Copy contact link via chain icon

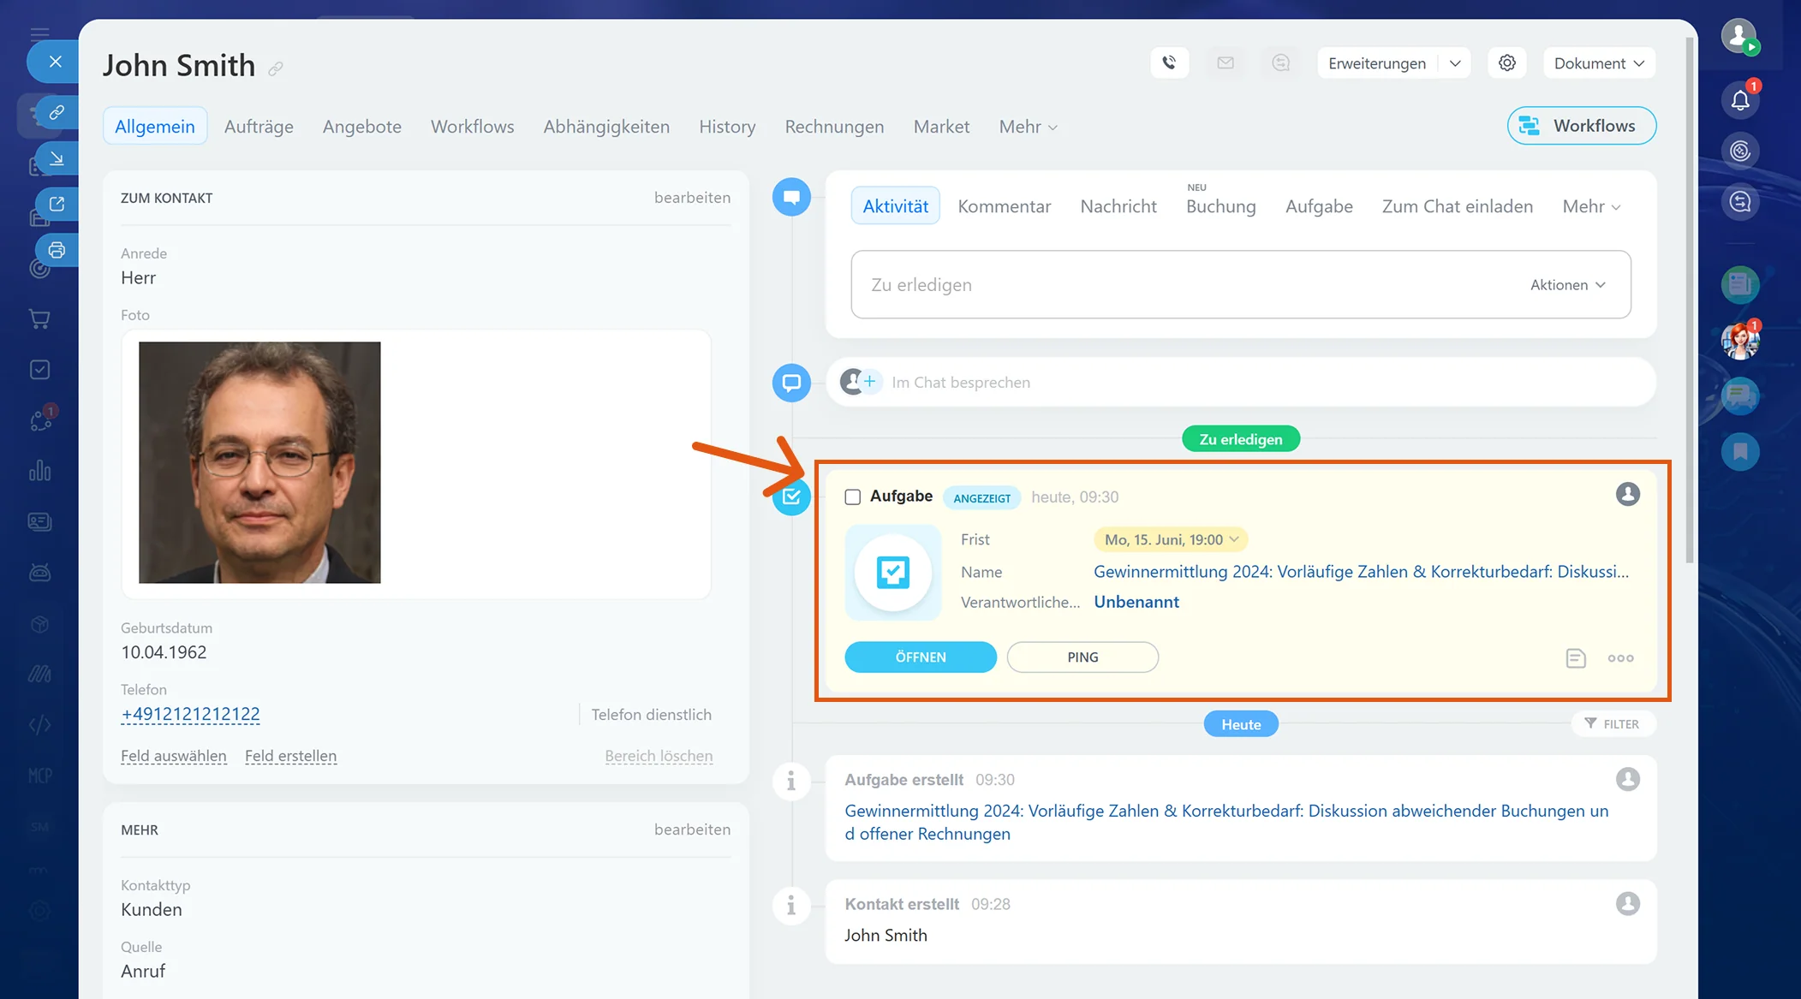click(276, 68)
